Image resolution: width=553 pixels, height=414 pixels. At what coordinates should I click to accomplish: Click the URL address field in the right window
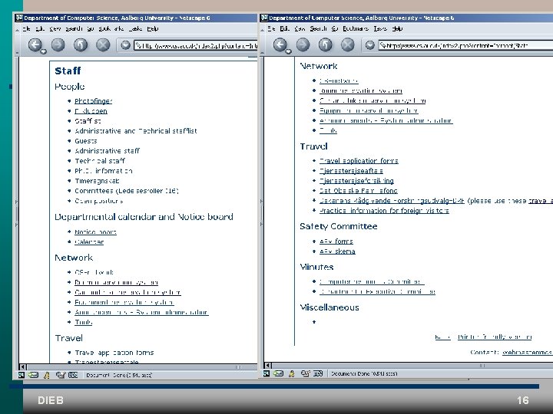pos(465,45)
